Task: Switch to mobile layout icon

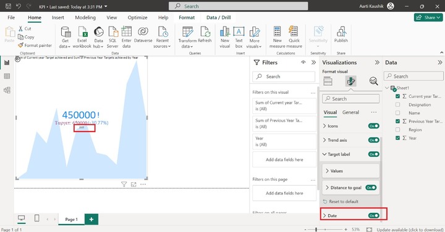Action: (37, 218)
